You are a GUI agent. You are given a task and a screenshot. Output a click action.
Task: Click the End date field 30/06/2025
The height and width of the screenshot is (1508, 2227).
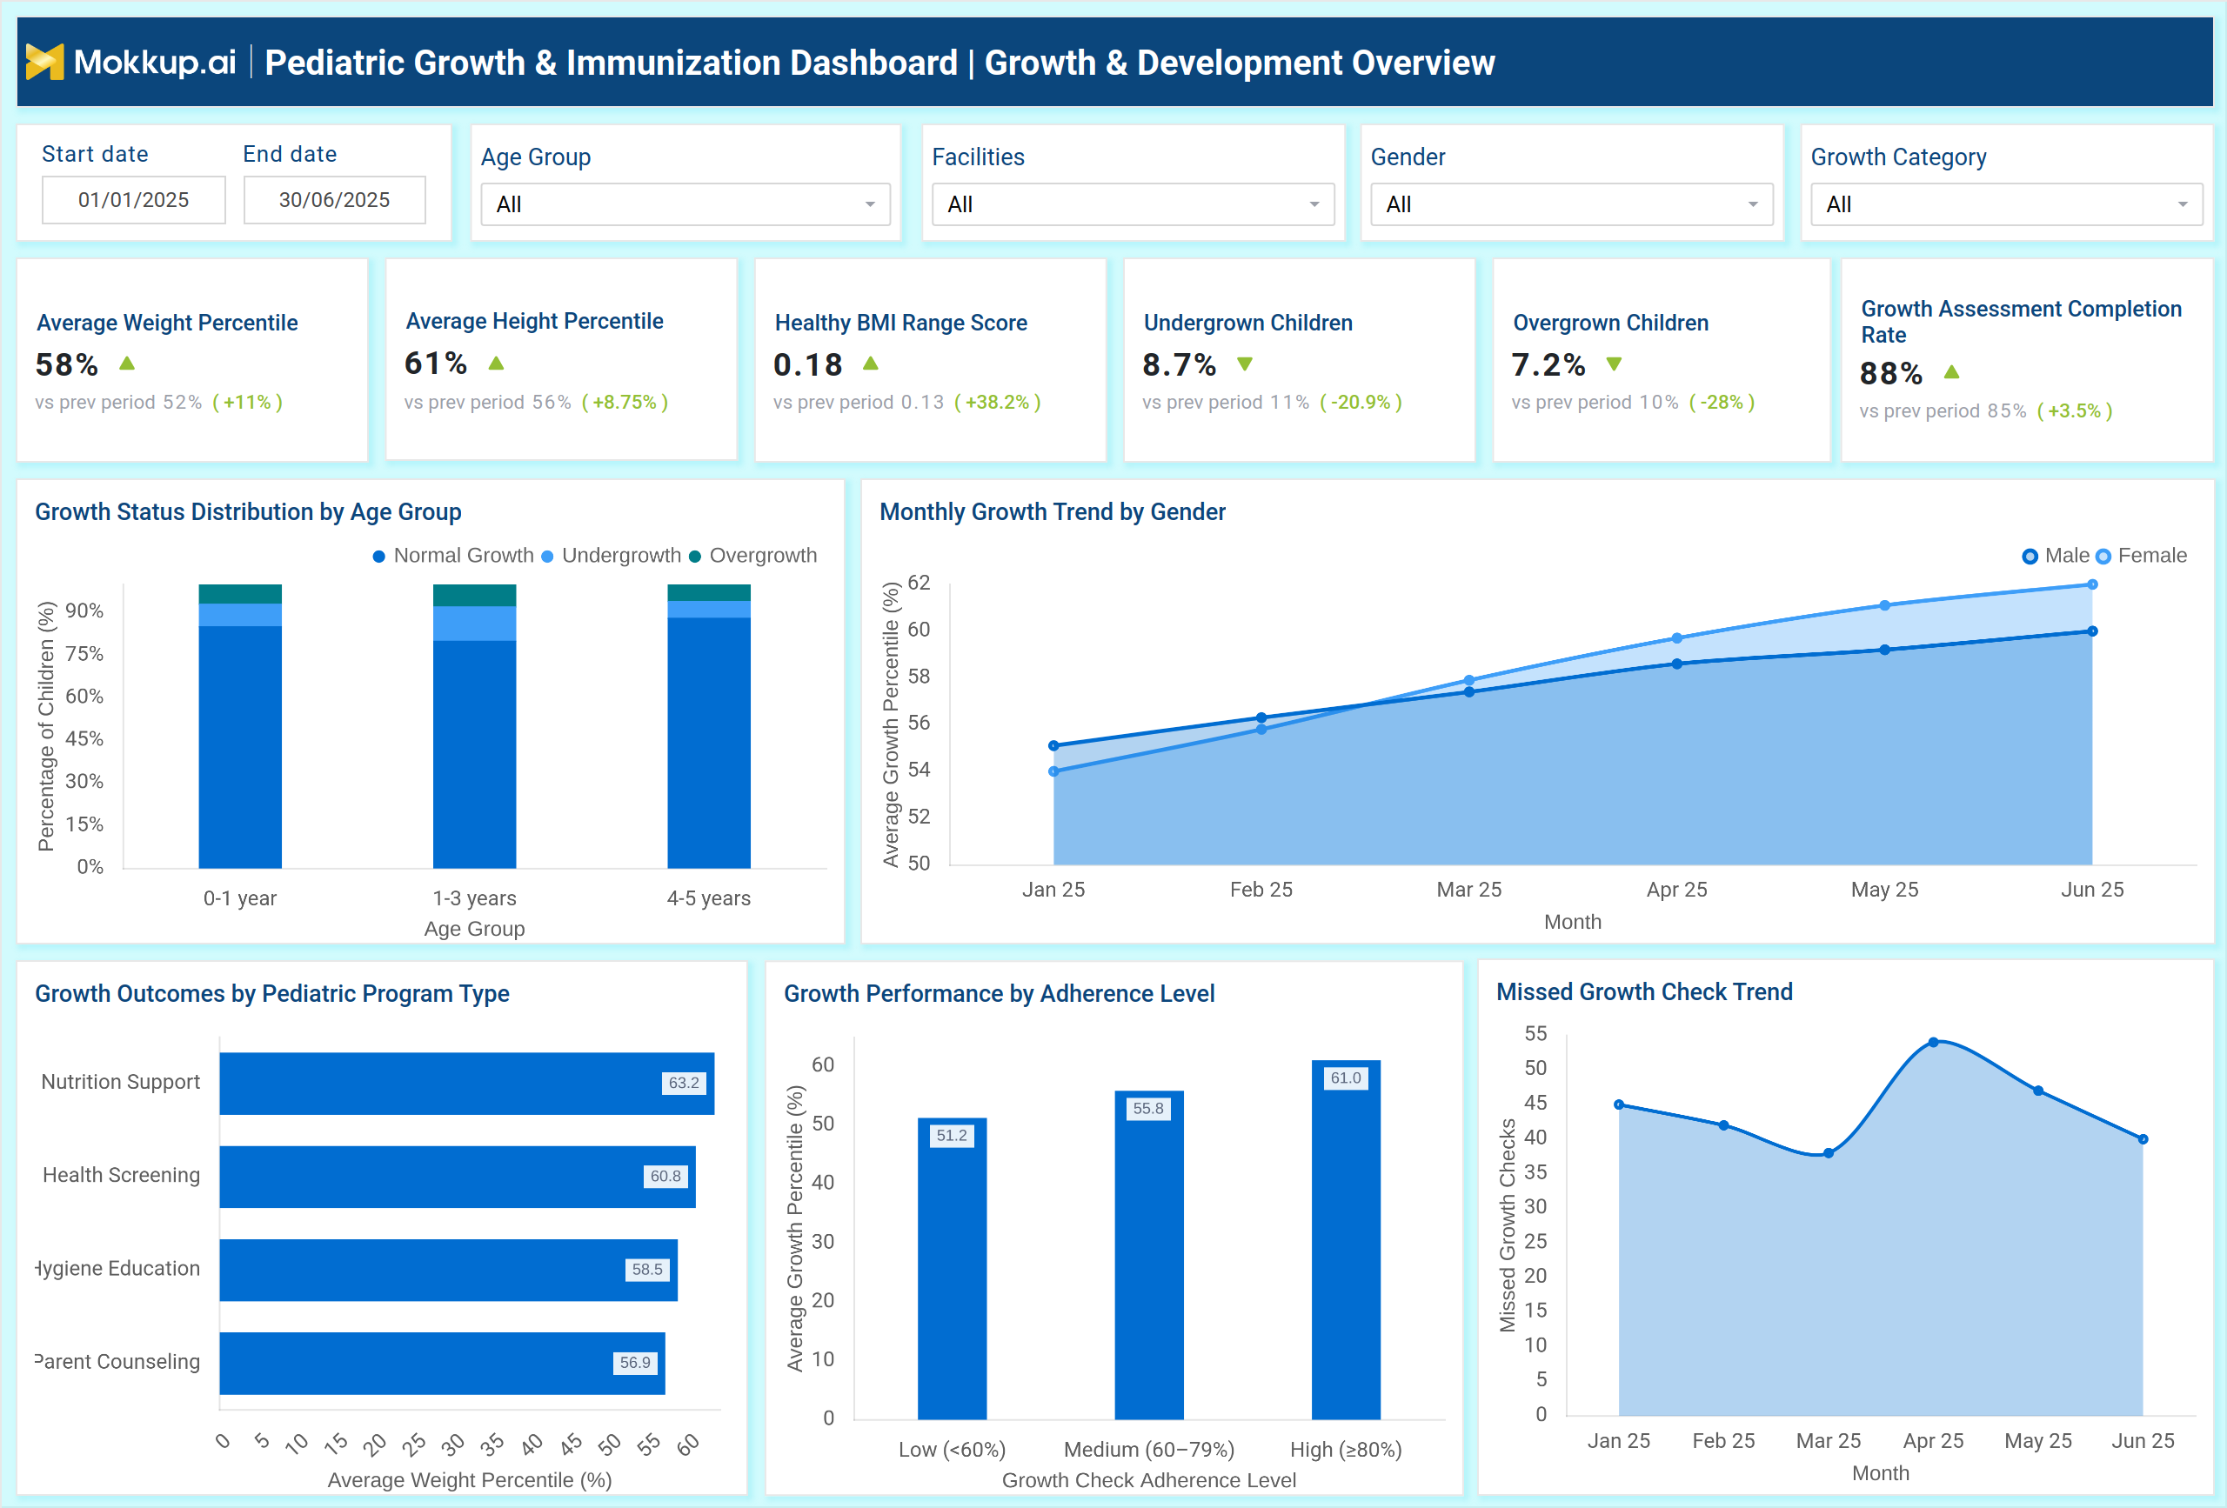tap(334, 199)
